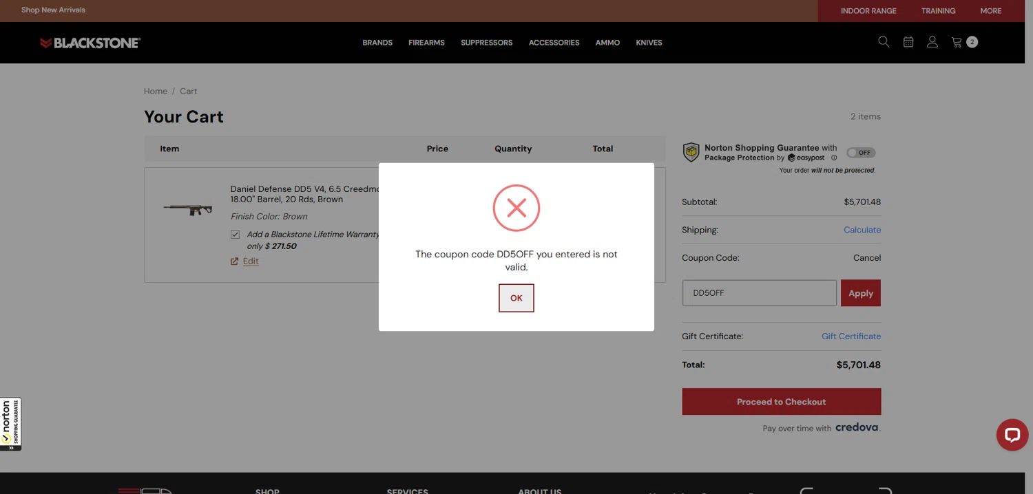Screen dimensions: 1033x494
Task: Open the account profile icon
Action: click(932, 42)
